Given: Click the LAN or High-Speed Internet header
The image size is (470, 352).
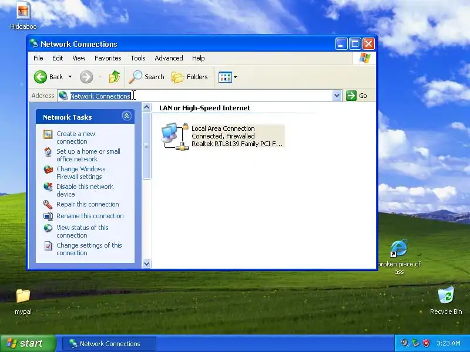Looking at the screenshot, I should pos(204,108).
